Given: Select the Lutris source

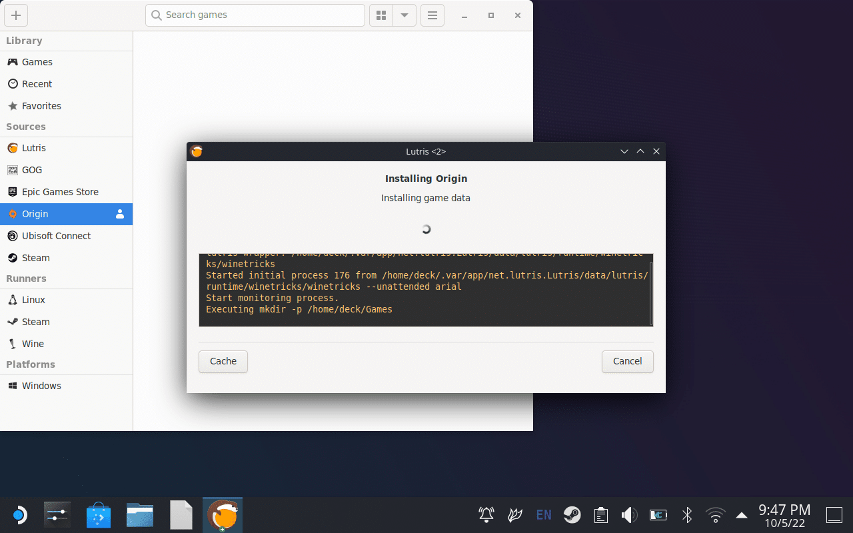Looking at the screenshot, I should [x=66, y=148].
